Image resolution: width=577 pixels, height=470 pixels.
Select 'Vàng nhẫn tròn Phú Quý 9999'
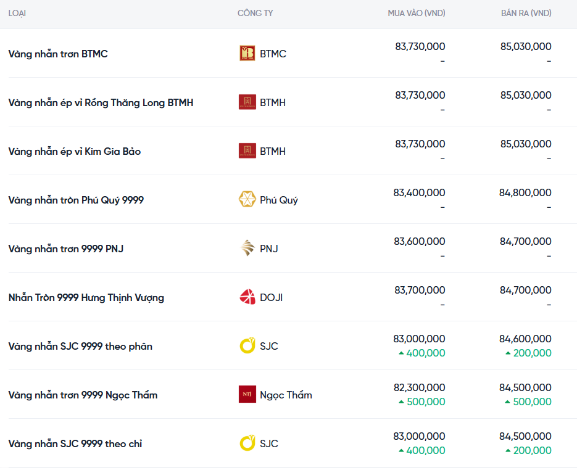[76, 200]
